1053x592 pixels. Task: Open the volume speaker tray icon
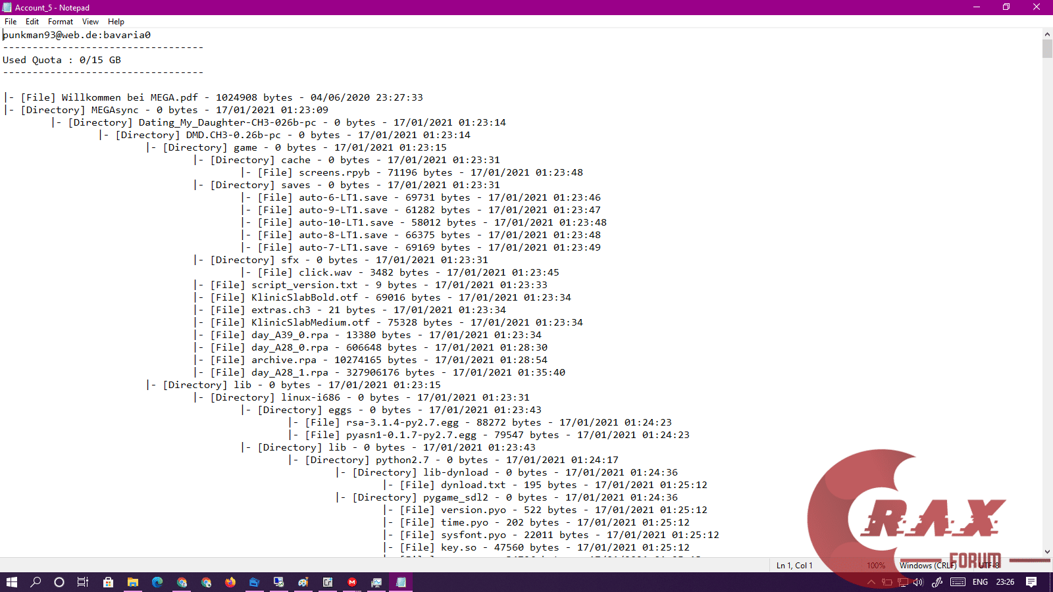tap(919, 582)
